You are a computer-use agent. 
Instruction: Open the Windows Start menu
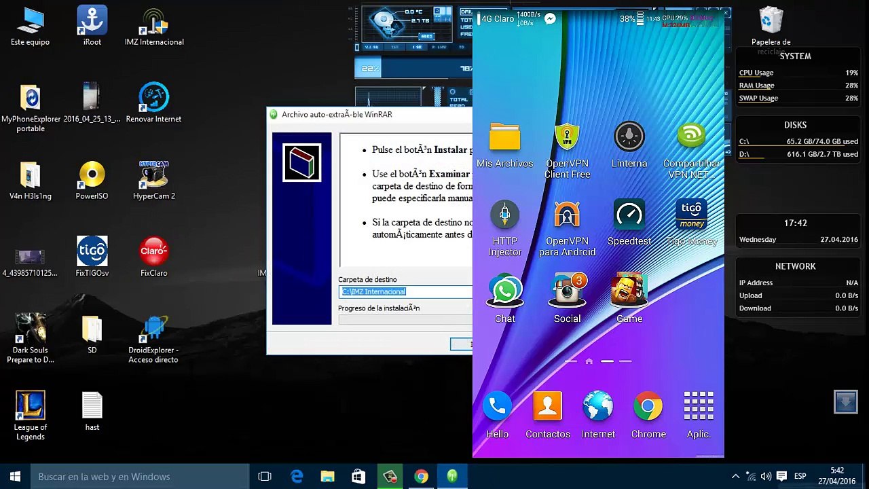coord(15,477)
